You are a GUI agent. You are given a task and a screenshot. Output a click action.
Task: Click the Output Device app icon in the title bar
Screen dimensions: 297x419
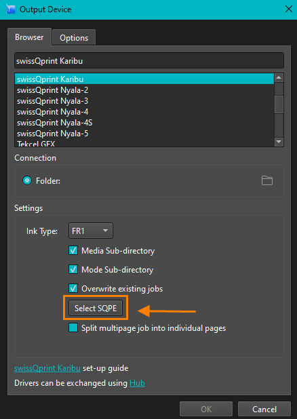click(10, 9)
